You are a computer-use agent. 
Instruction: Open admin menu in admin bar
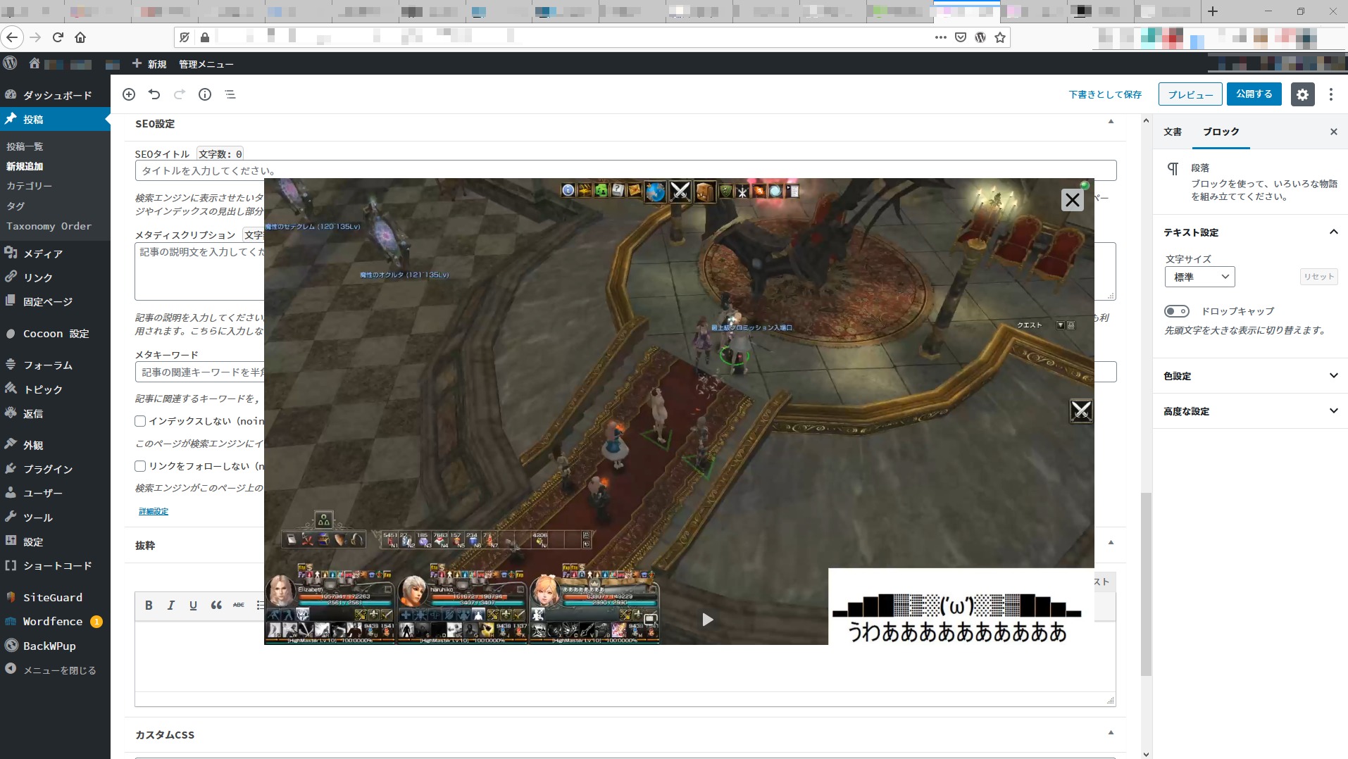click(x=206, y=64)
